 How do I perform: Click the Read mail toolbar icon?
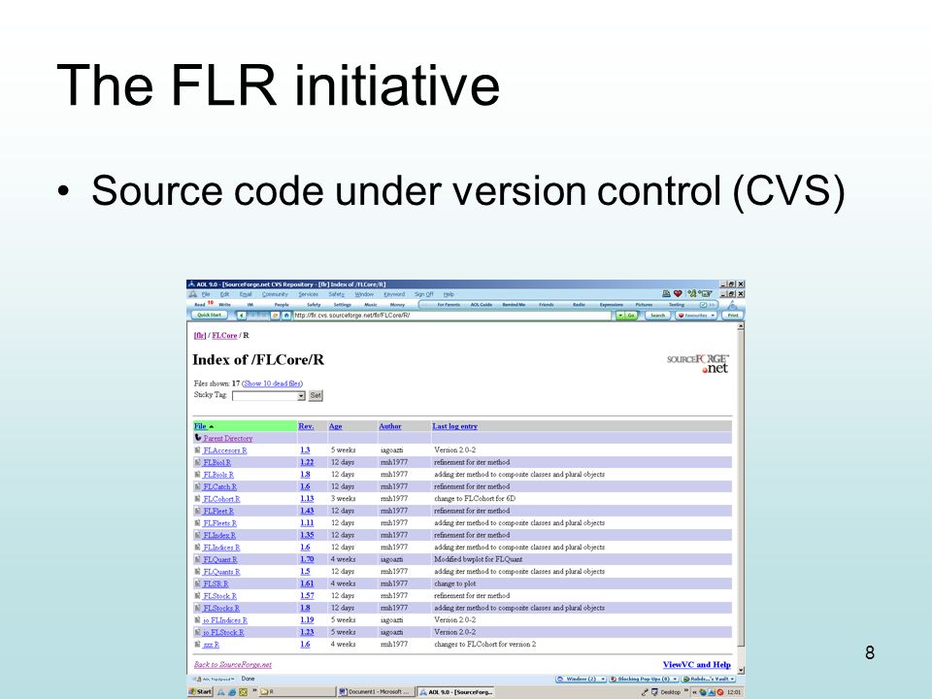(x=200, y=304)
